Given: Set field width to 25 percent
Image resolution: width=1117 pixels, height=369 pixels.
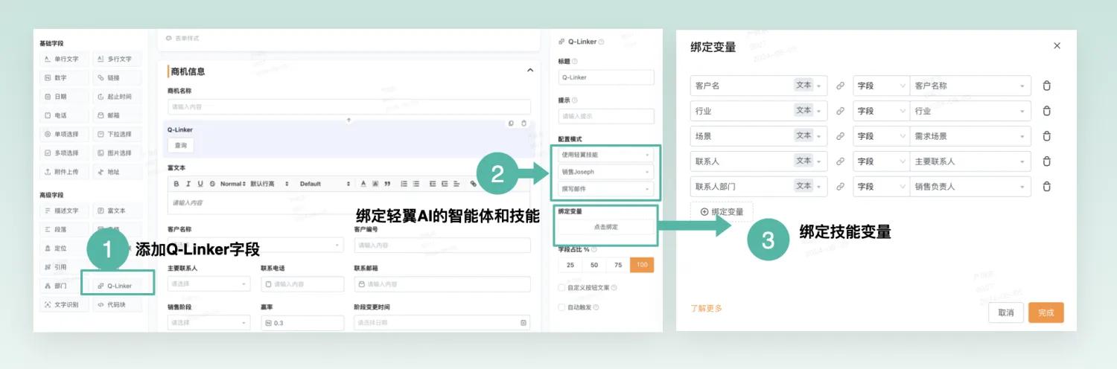Looking at the screenshot, I should [570, 265].
